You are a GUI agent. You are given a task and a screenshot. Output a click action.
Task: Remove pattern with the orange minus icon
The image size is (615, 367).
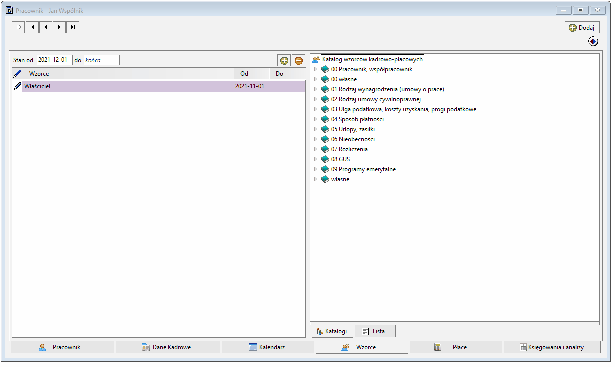pos(299,60)
